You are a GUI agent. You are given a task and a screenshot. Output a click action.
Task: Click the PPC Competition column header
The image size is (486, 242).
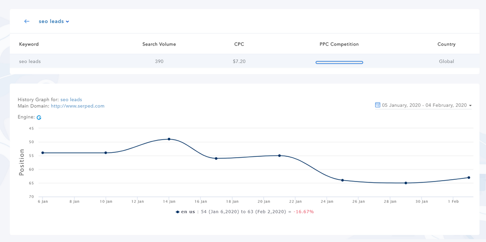tap(339, 44)
